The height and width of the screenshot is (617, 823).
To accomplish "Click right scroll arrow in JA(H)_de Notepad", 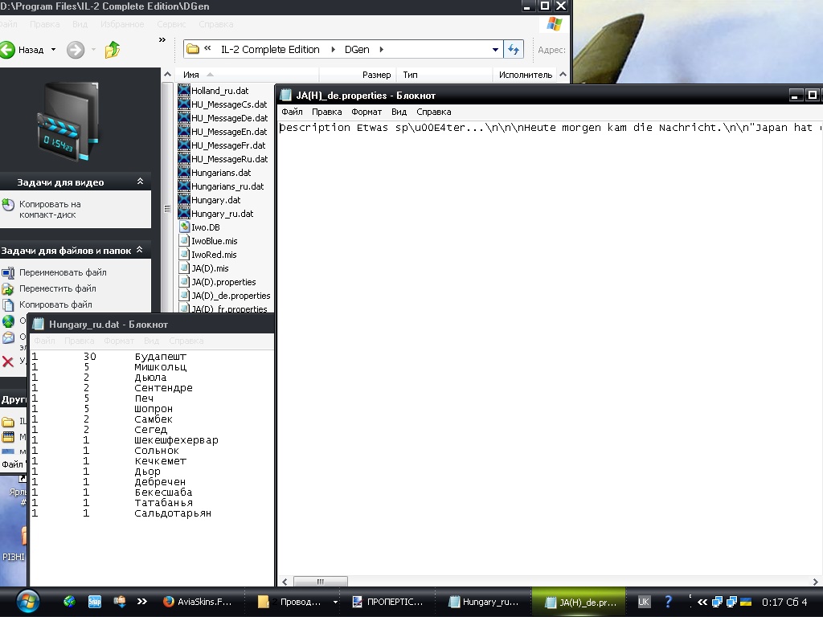I will (815, 582).
